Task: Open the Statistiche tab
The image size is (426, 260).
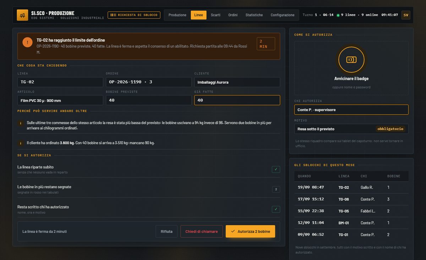Action: click(x=254, y=15)
